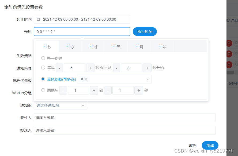Viewport: 238px width, 156px height.
Task: Switch to the 天 tab
Action: pyautogui.click(x=116, y=46)
